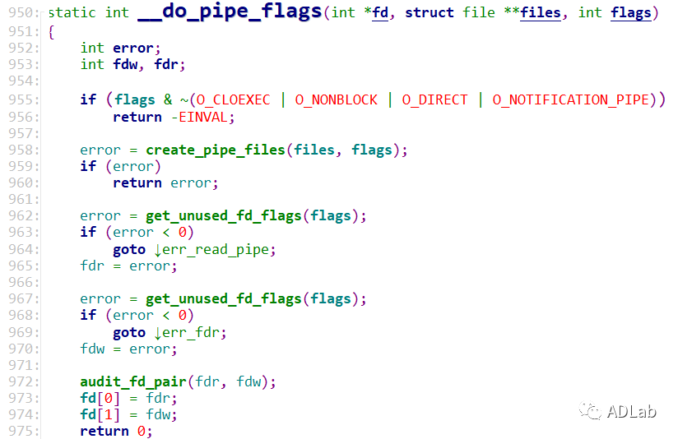Image resolution: width=678 pixels, height=439 pixels.
Task: Click get_unused_fd_flags on line 967
Action: coord(224,298)
